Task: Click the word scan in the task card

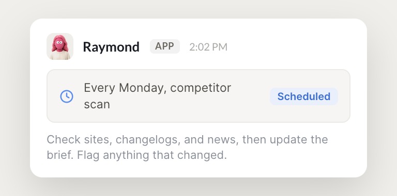Action: tap(97, 105)
